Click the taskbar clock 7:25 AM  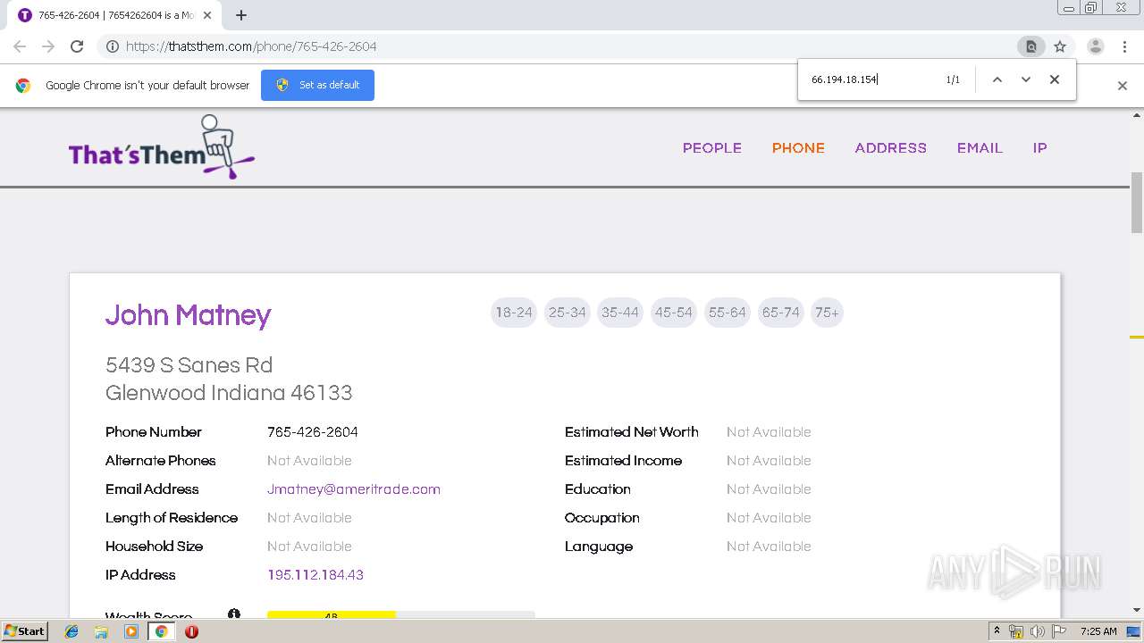coord(1098,631)
